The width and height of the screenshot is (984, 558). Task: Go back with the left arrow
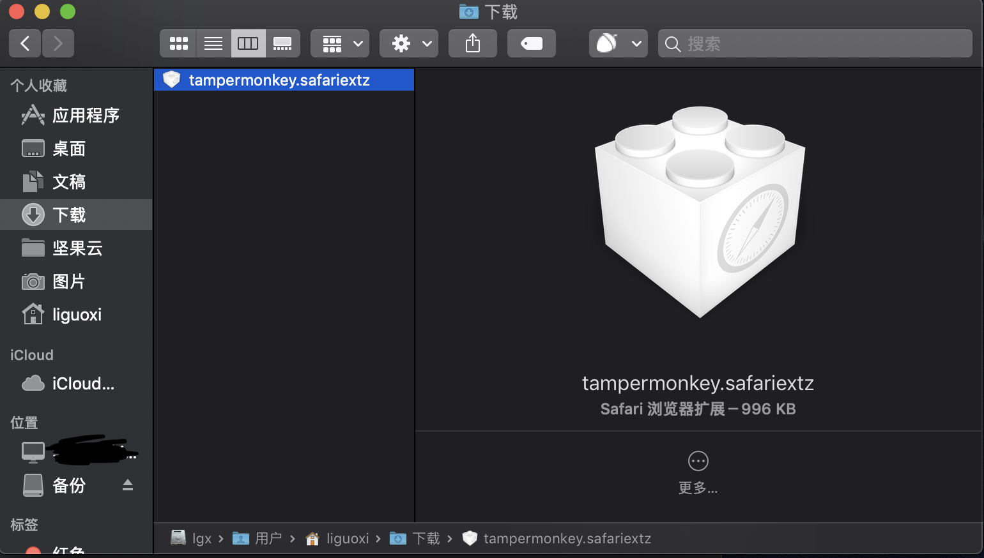(25, 43)
